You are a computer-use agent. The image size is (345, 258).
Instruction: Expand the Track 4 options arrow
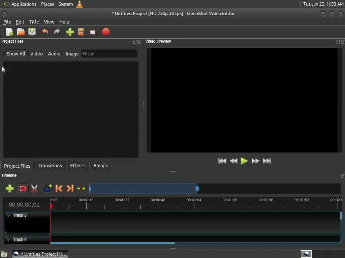8,239
